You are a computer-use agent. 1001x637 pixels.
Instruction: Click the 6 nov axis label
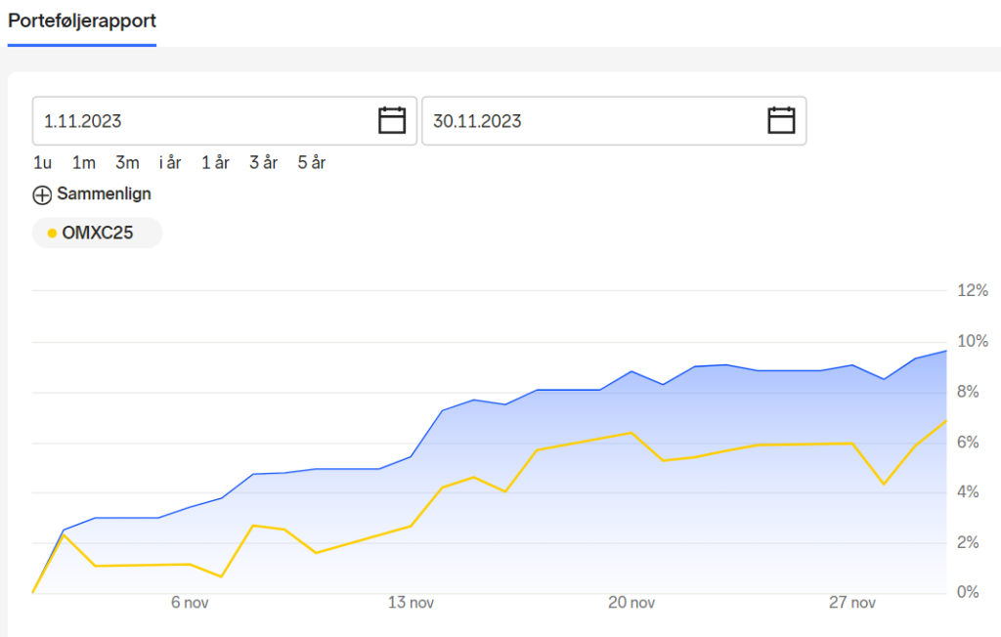coord(190,603)
